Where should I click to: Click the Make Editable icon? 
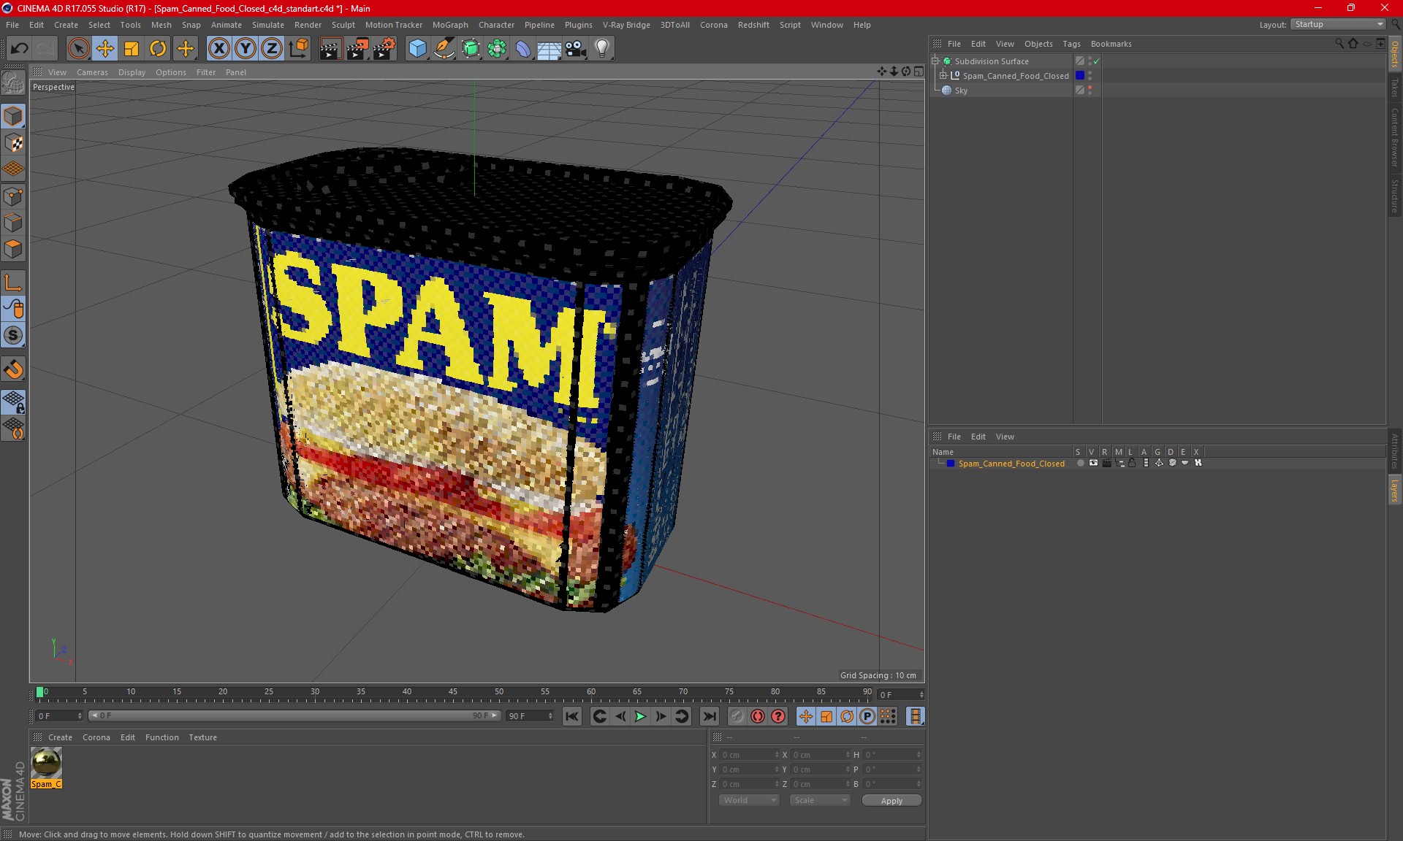[13, 82]
